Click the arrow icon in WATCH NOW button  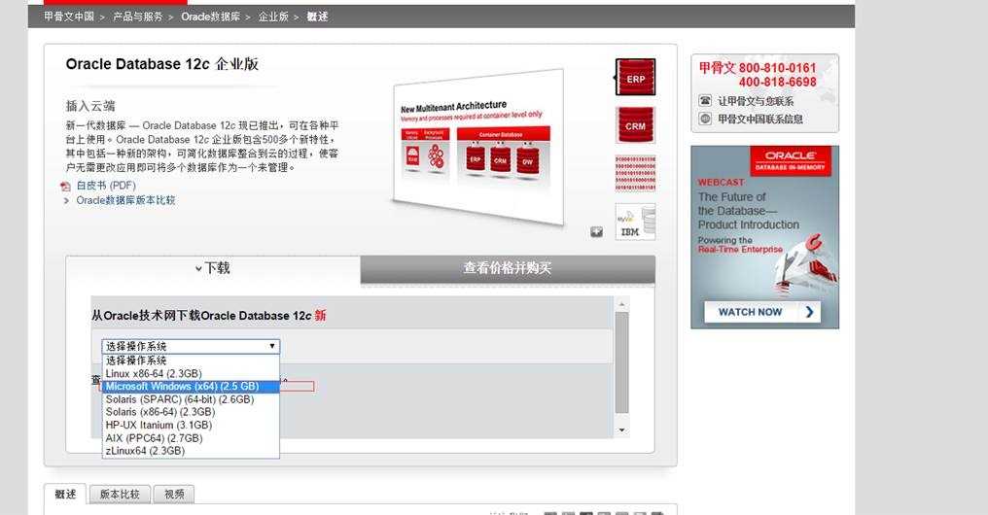point(810,312)
